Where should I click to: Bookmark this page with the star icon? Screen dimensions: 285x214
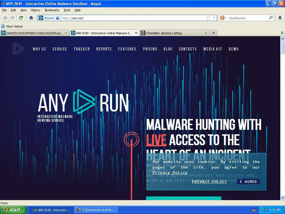tap(208, 18)
